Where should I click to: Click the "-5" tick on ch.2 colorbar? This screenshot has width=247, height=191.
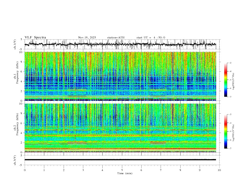pyautogui.click(x=230, y=131)
